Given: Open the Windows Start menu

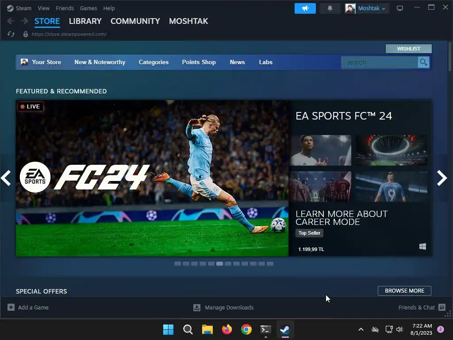Looking at the screenshot, I should (168, 329).
